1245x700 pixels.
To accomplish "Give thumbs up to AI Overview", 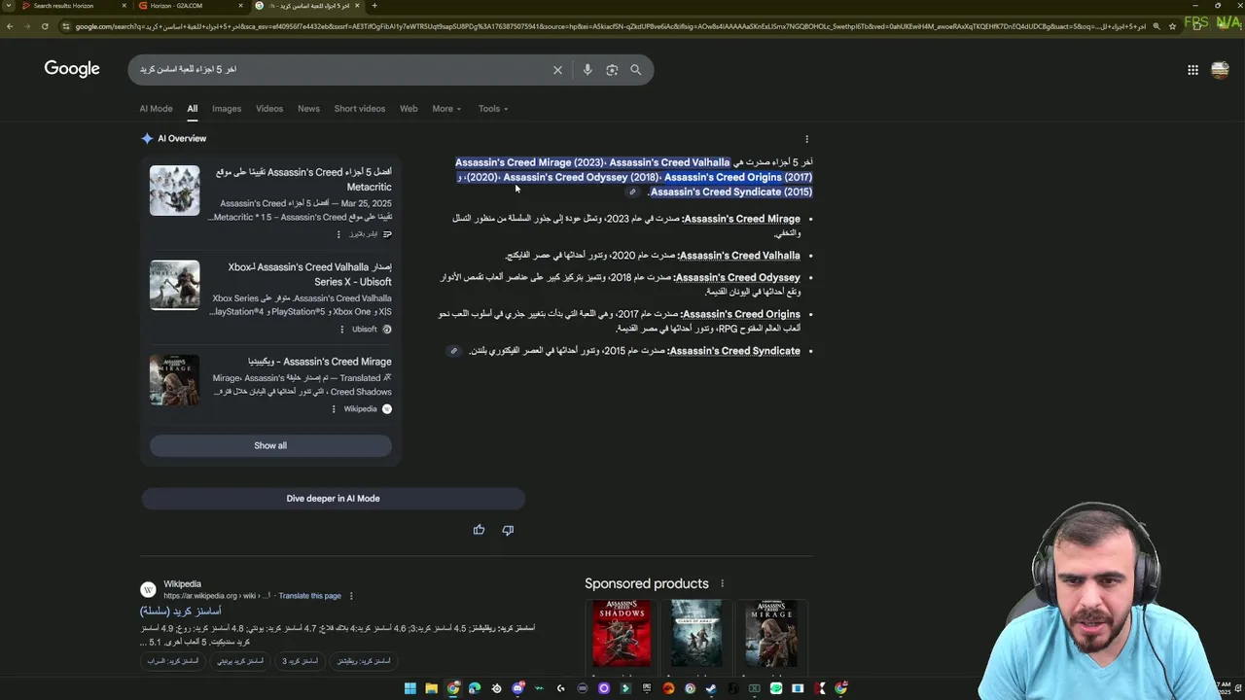I will point(479,530).
